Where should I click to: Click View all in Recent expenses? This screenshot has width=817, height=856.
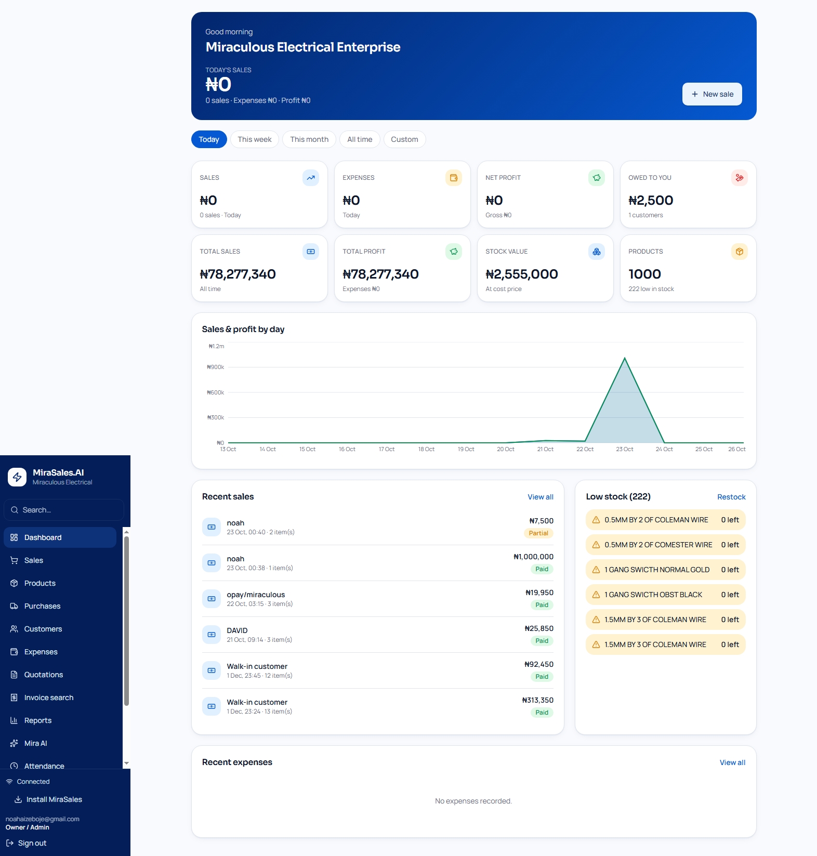(732, 762)
